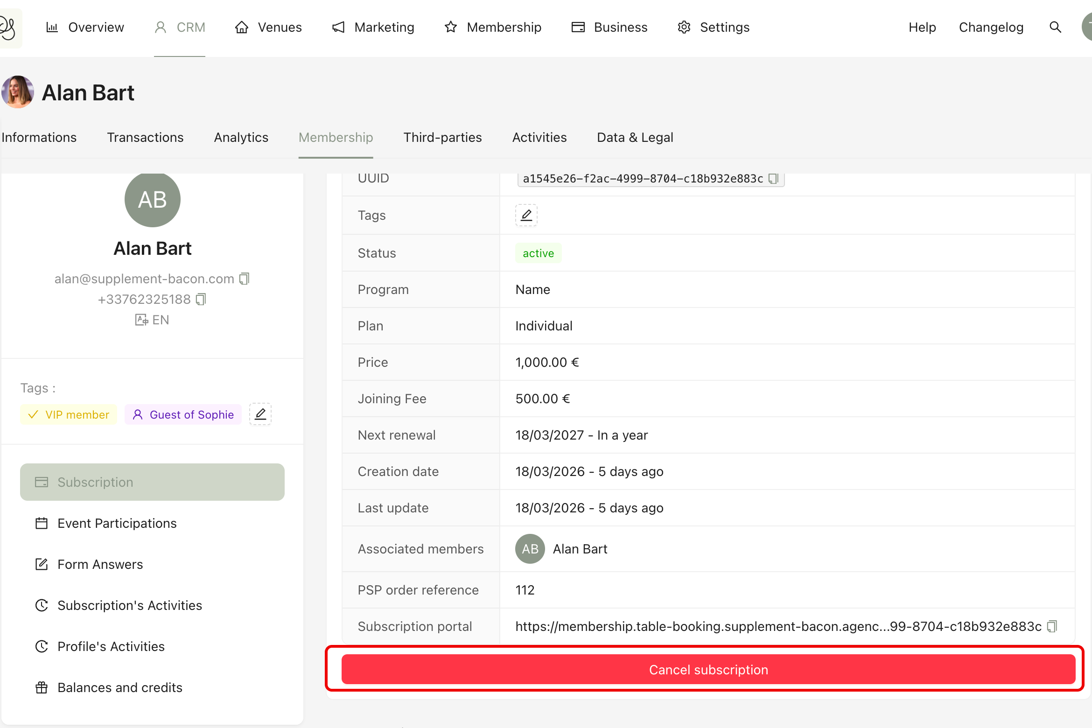Viewport: 1092px width, 728px height.
Task: Click the VIP member tag
Action: (x=69, y=414)
